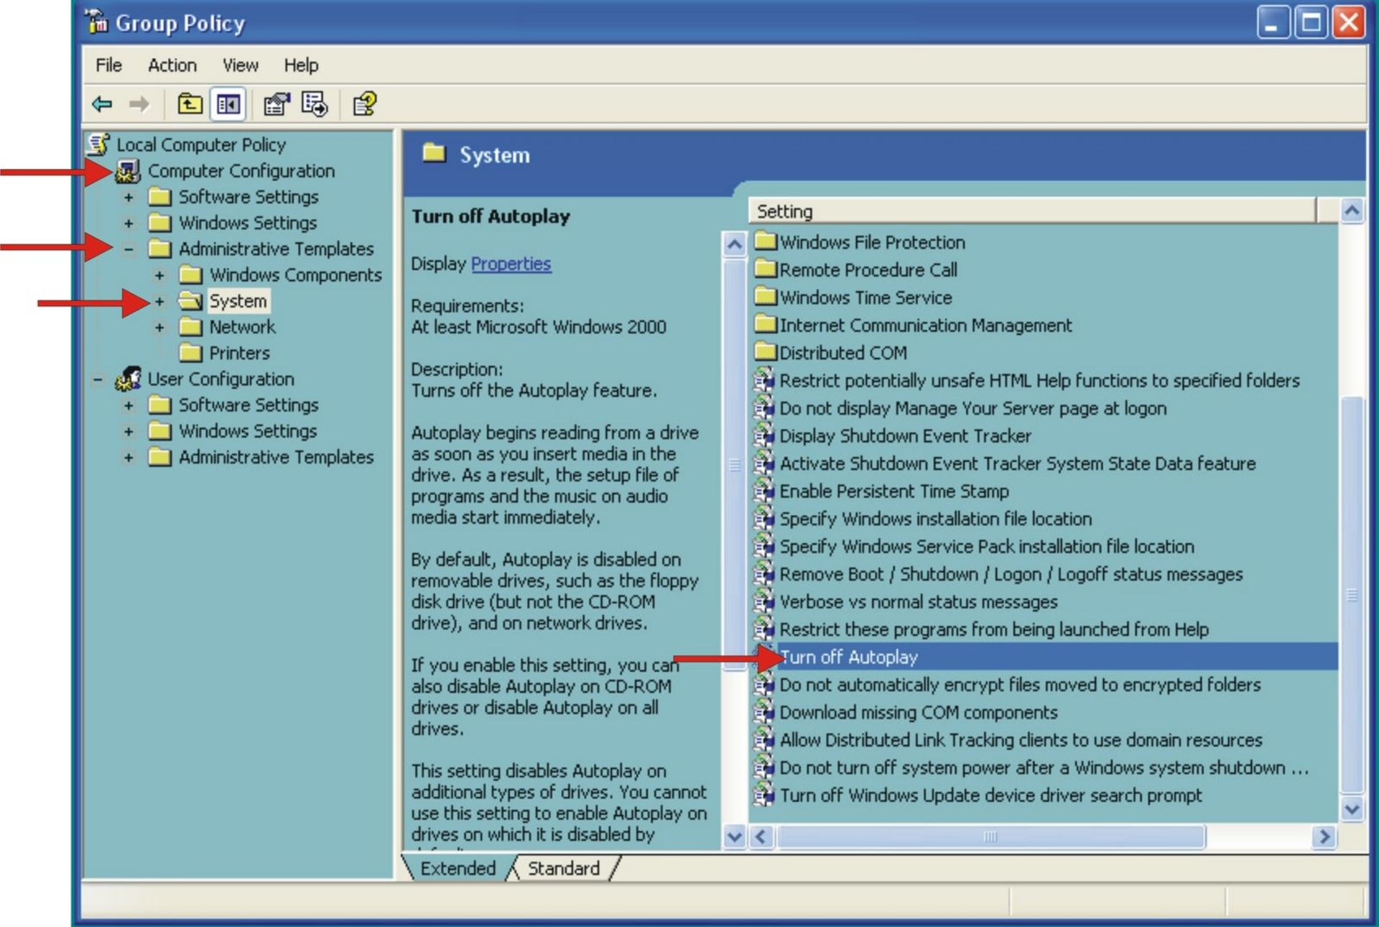Click the policy icon beside Enable Persistent Time Stamp
Image resolution: width=1379 pixels, height=927 pixels.
click(x=764, y=490)
